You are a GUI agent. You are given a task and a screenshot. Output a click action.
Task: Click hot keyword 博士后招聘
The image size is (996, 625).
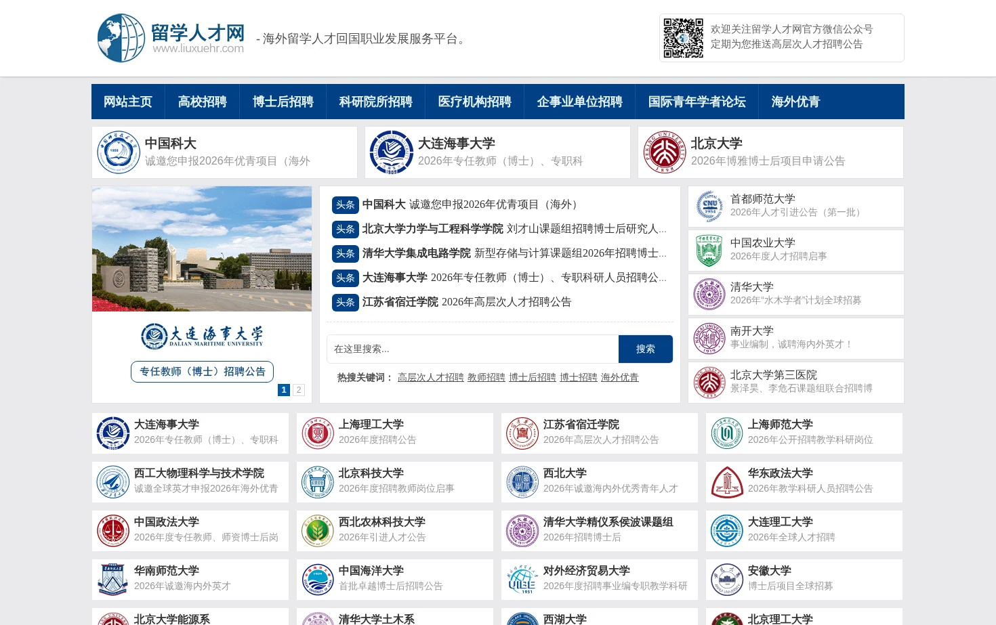point(533,377)
